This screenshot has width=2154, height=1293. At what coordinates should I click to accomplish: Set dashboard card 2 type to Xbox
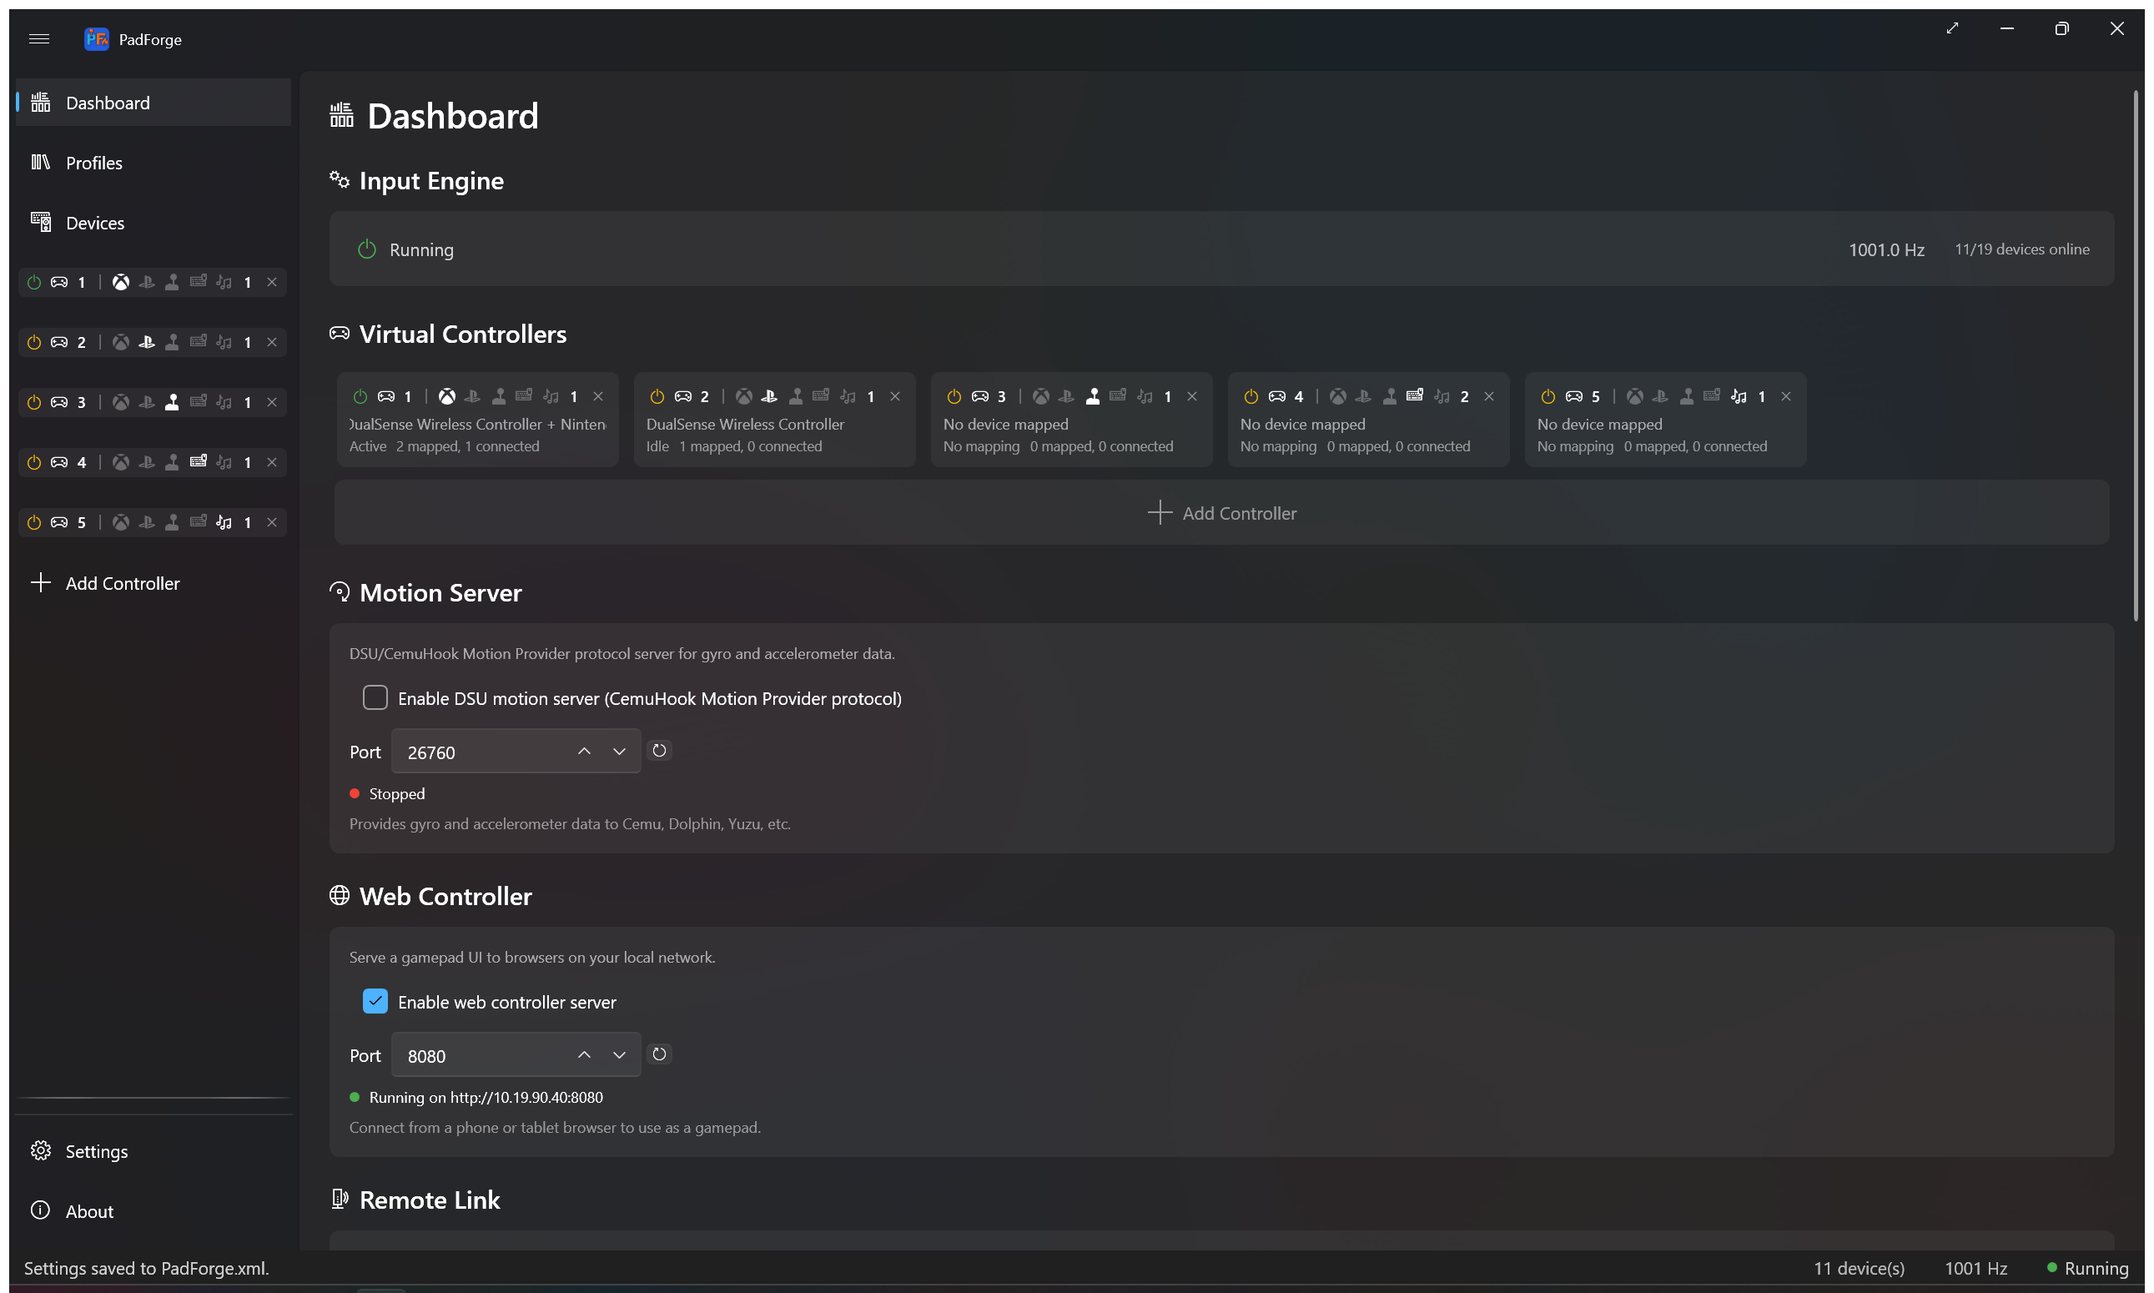(744, 396)
